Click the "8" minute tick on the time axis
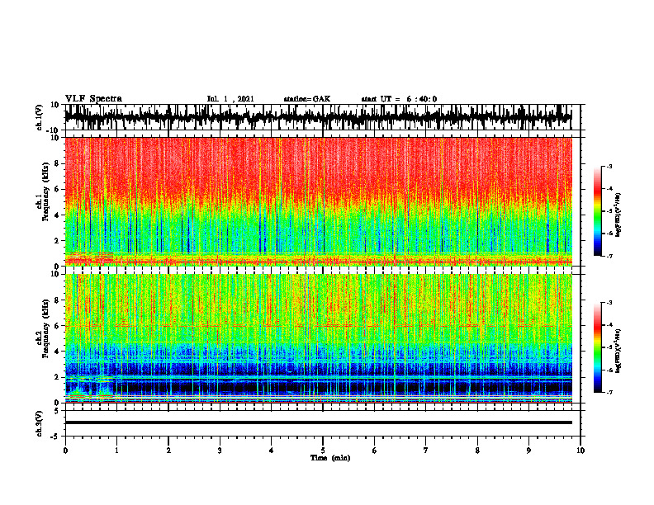 point(477,451)
